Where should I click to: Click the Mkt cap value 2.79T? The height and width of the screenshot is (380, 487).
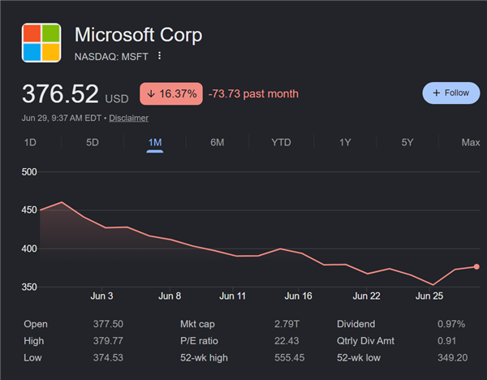click(x=287, y=324)
